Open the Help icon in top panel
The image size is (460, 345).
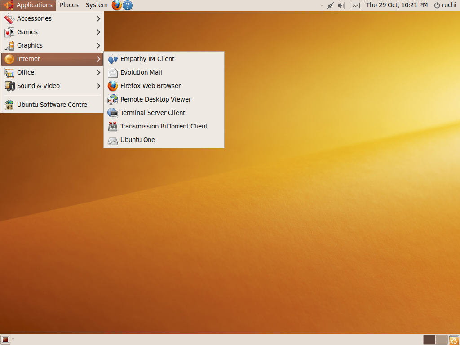[128, 5]
